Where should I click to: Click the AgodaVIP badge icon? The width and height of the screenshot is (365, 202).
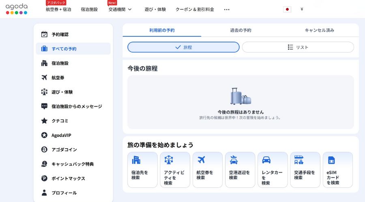[44, 135]
